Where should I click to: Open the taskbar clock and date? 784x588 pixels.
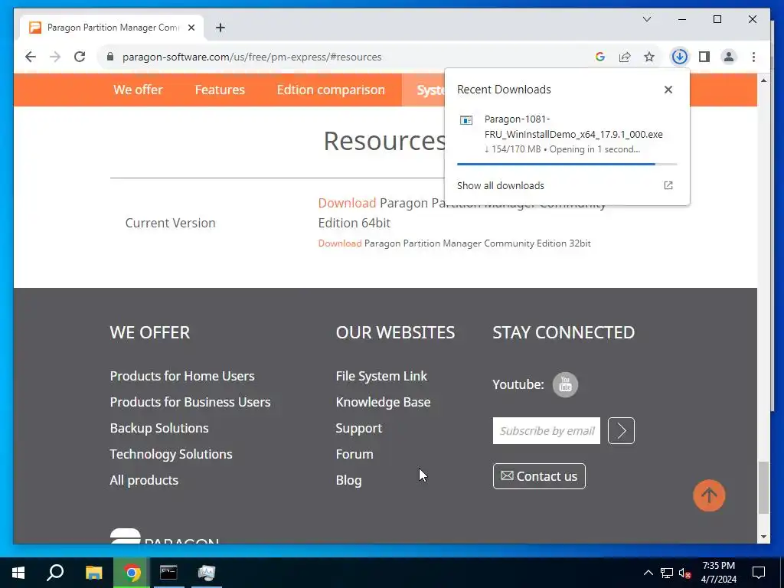click(718, 573)
